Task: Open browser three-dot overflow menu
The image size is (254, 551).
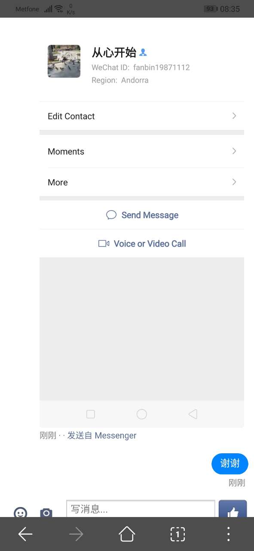Action: [228, 534]
